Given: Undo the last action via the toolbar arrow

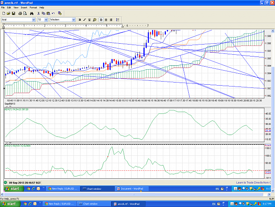Looking at the screenshot, I should pyautogui.click(x=53, y=13).
